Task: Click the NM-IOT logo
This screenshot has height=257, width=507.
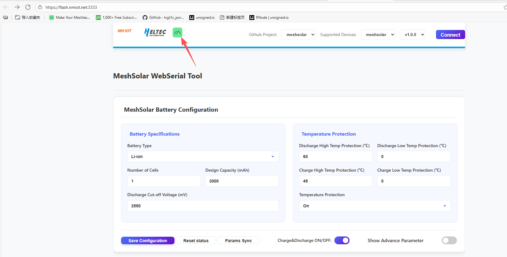Action: click(x=125, y=31)
